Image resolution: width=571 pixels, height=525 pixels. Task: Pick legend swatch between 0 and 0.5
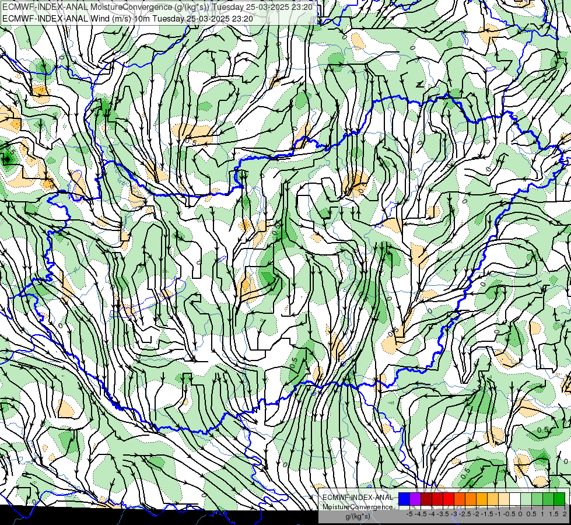[x=526, y=499]
